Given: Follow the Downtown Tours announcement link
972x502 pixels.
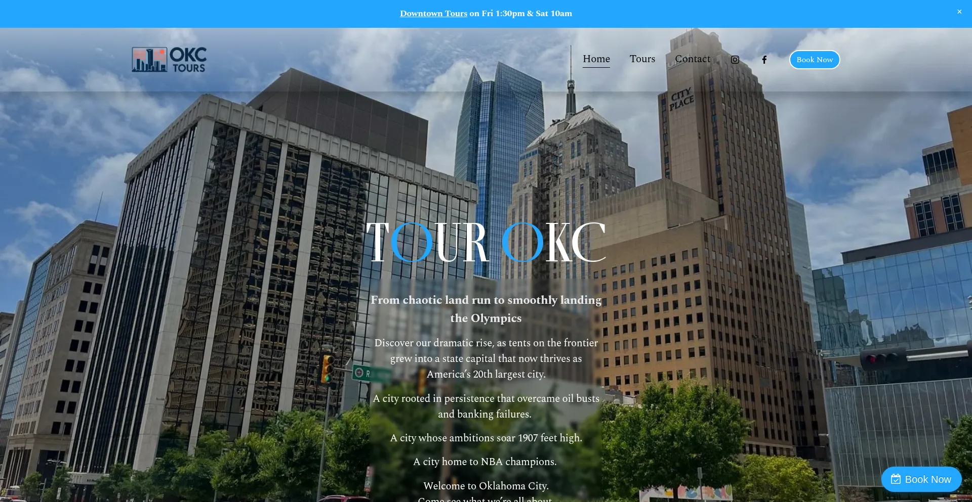Looking at the screenshot, I should [x=433, y=14].
